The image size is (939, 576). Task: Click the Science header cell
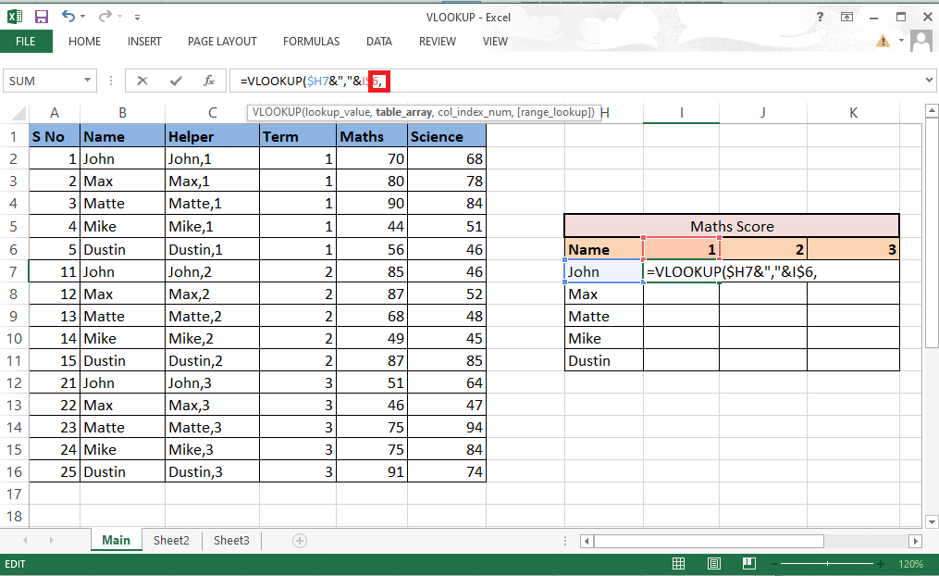(x=447, y=137)
